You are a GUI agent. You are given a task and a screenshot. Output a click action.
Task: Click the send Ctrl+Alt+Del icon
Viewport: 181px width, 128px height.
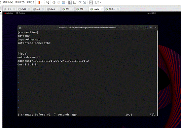pyautogui.click(x=48, y=2)
